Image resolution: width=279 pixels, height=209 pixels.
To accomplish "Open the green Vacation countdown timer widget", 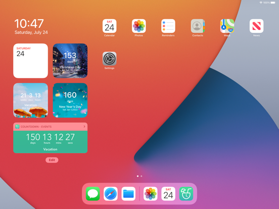I will [x=51, y=142].
